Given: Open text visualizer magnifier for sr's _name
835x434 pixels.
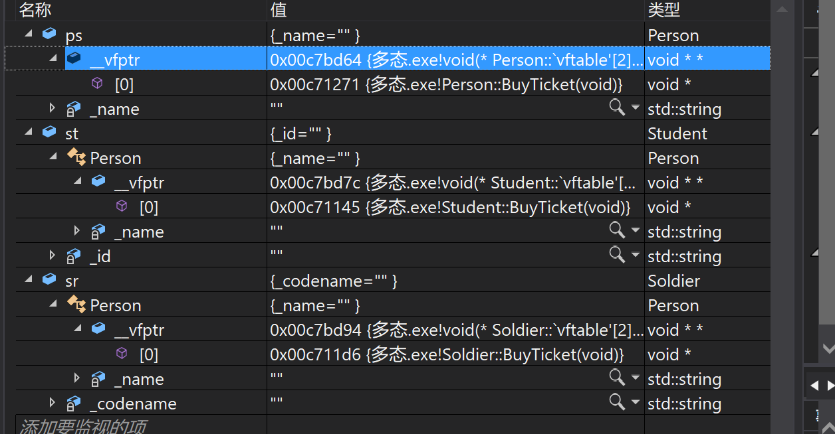Looking at the screenshot, I should (617, 378).
